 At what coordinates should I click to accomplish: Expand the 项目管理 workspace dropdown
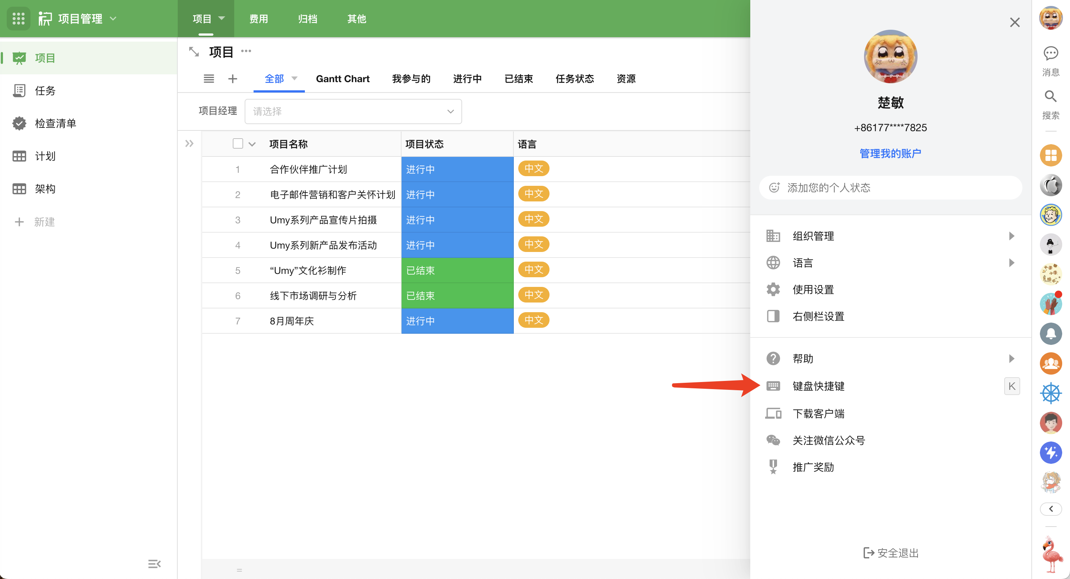pyautogui.click(x=113, y=18)
